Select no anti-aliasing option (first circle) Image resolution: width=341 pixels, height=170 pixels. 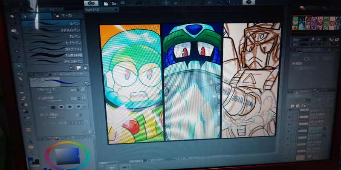coord(53,107)
